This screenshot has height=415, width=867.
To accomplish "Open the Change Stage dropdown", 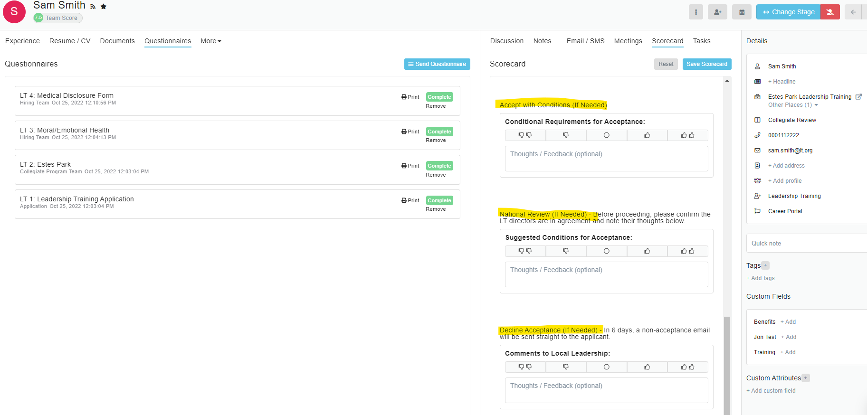I will point(788,12).
